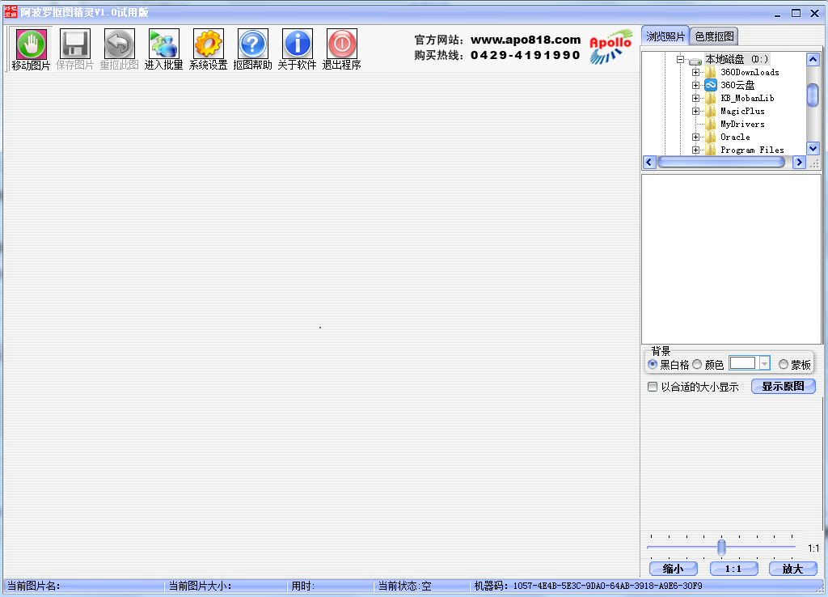
Task: Click the 当前图片大小 status field
Action: point(227,586)
